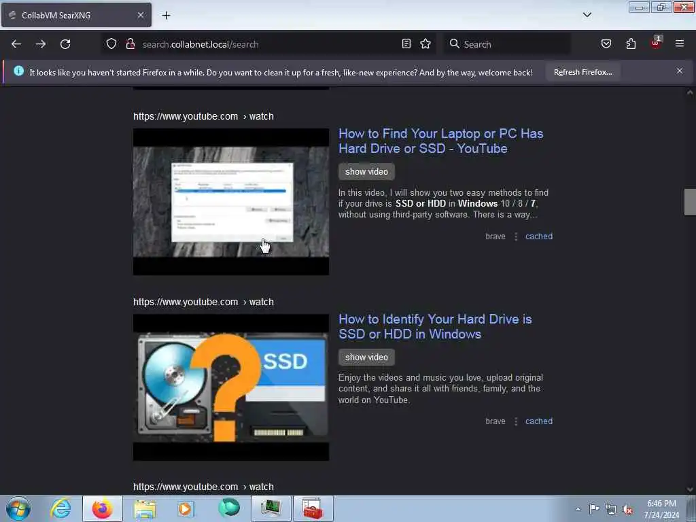Switch to Firefox on the taskbar

103,508
